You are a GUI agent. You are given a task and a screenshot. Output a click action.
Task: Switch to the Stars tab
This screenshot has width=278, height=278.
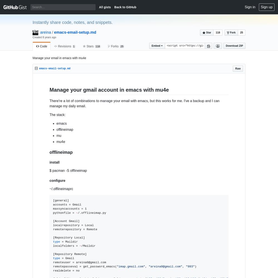[92, 46]
